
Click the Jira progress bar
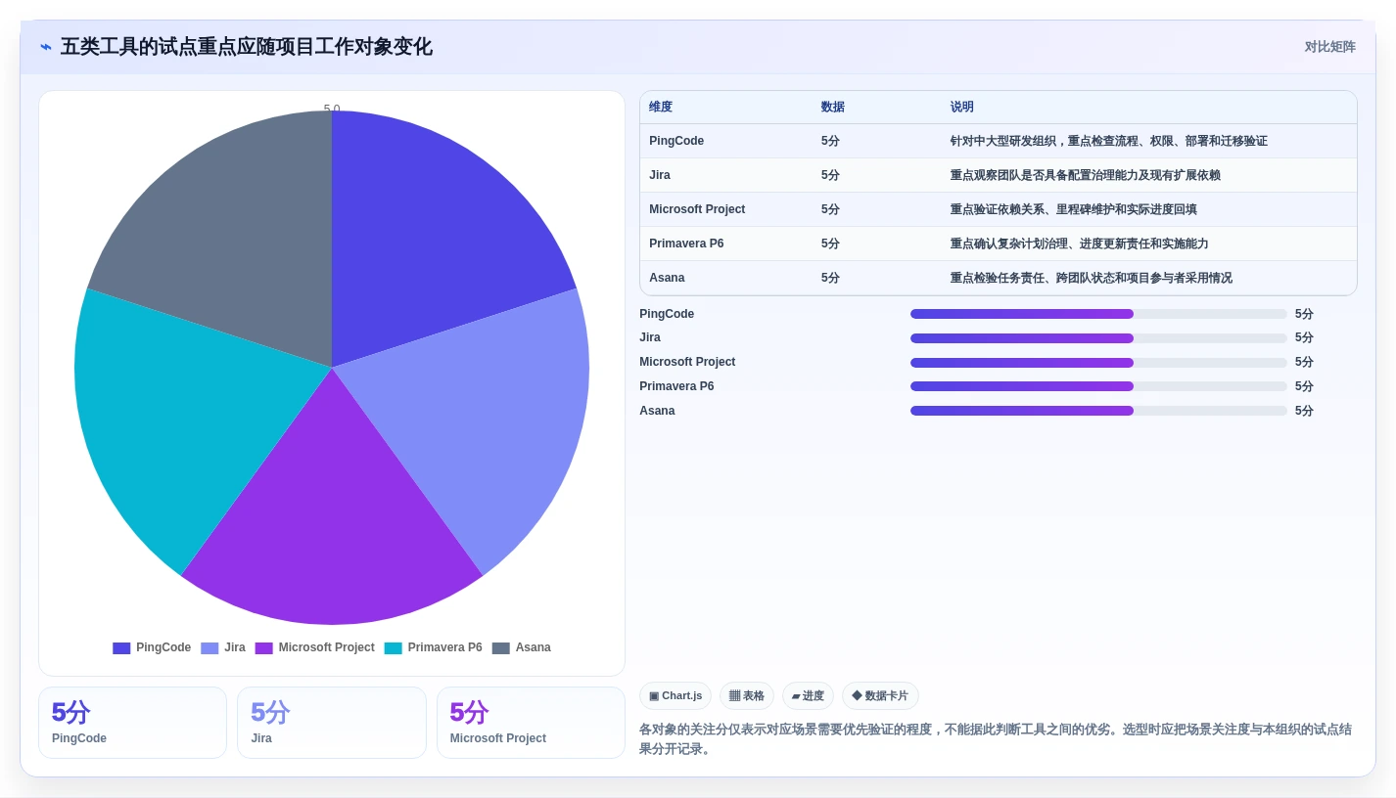coord(1098,338)
